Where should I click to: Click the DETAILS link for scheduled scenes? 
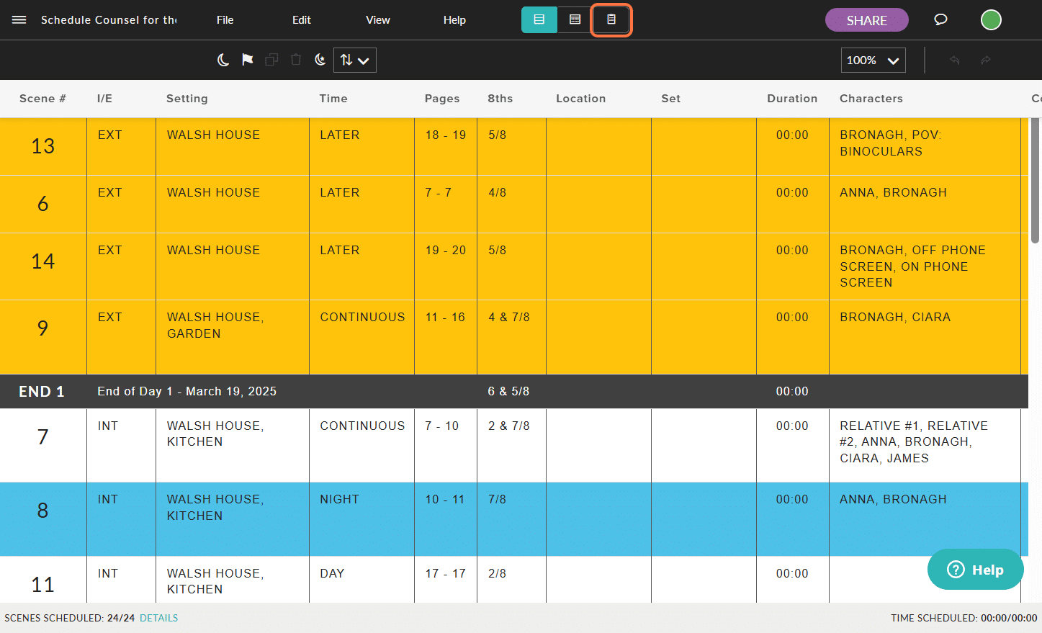158,617
